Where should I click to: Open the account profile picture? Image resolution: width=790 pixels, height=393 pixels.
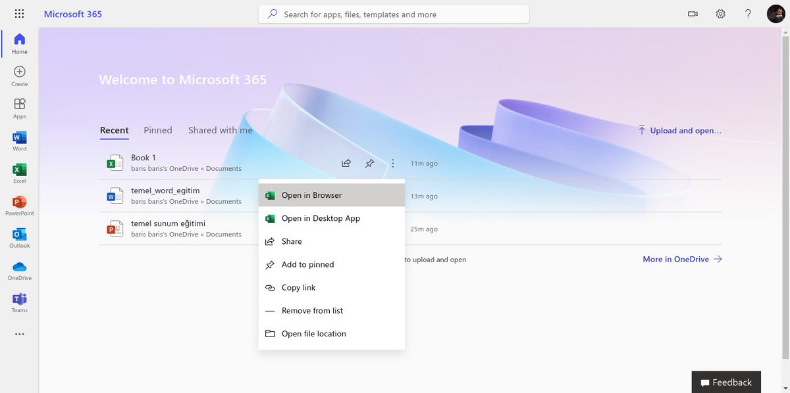coord(775,14)
